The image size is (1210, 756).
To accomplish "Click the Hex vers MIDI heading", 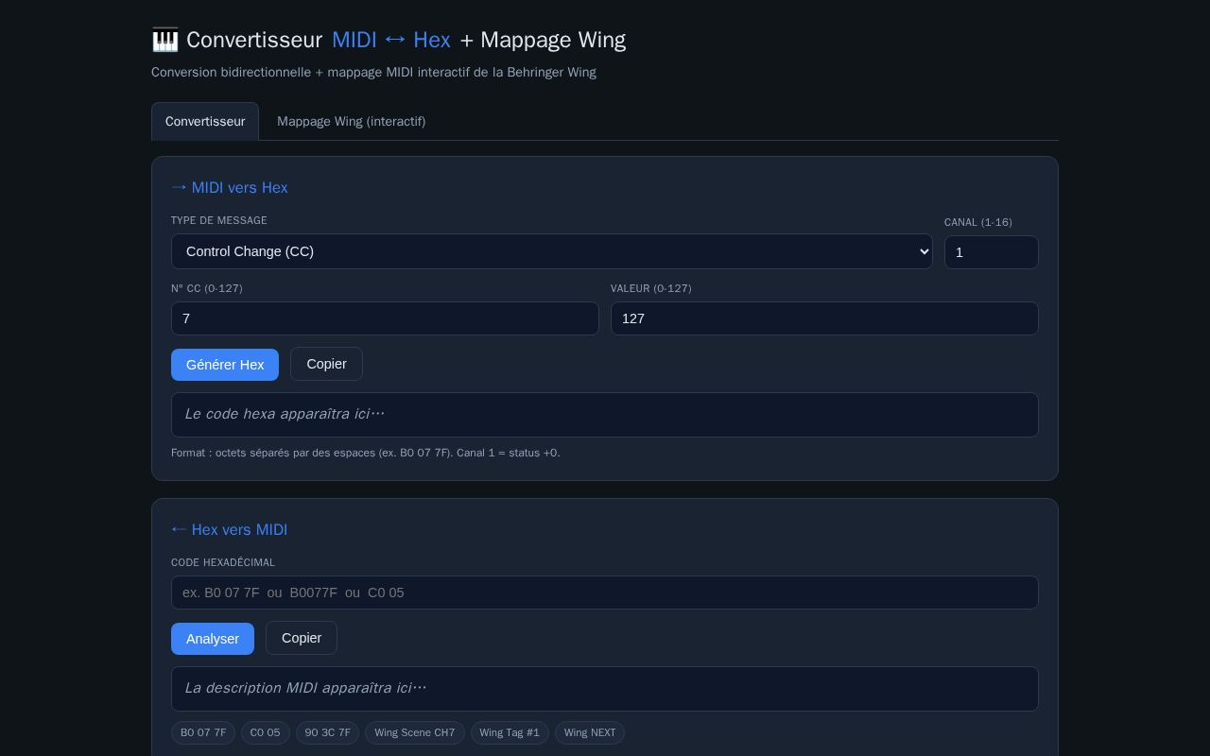I will pos(230,529).
